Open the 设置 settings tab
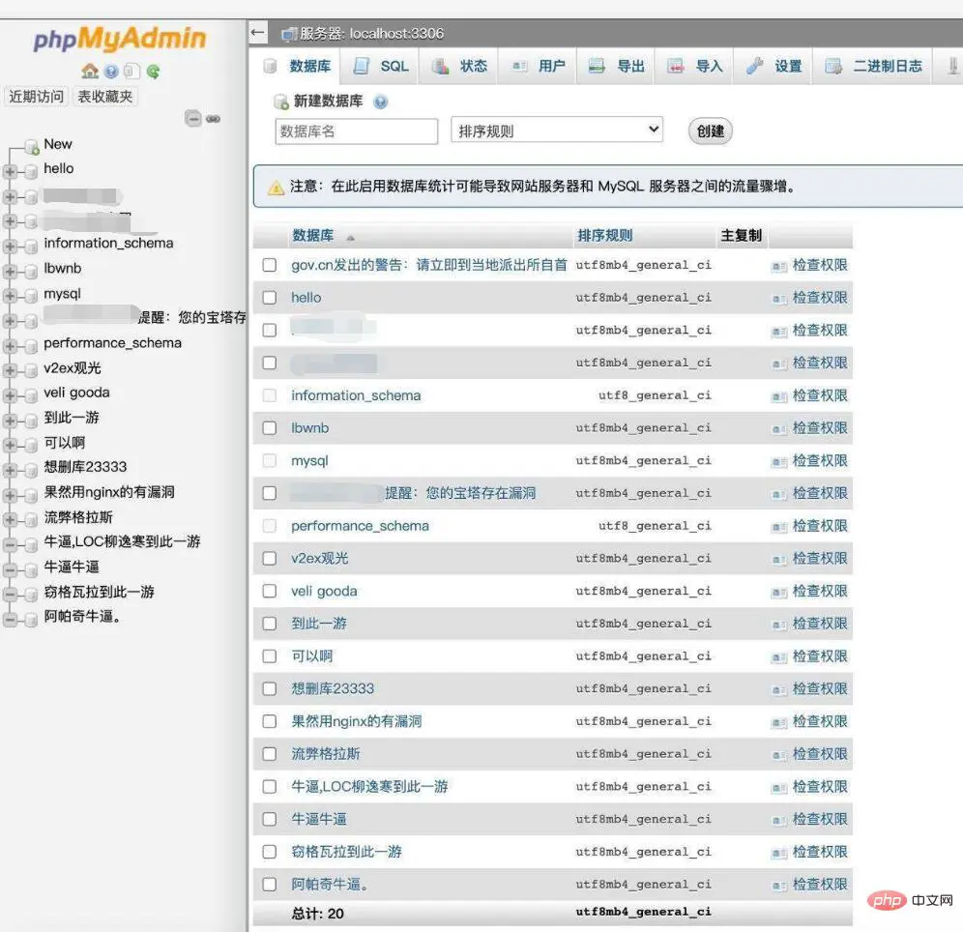Viewport: 963px width, 932px height. click(773, 67)
